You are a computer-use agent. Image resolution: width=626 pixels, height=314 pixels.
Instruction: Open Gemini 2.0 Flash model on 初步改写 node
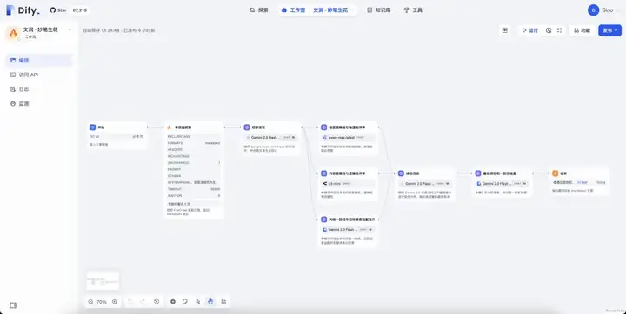click(x=270, y=137)
